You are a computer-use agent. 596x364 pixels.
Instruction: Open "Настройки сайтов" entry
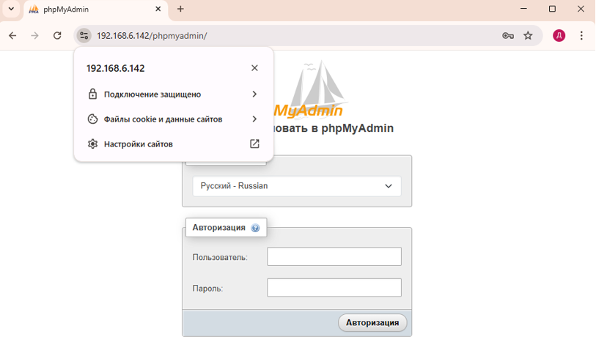click(x=173, y=144)
